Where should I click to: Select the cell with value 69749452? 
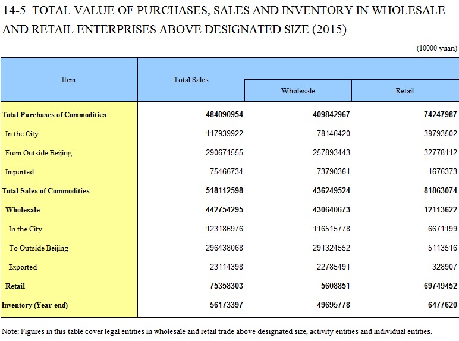tap(440, 286)
